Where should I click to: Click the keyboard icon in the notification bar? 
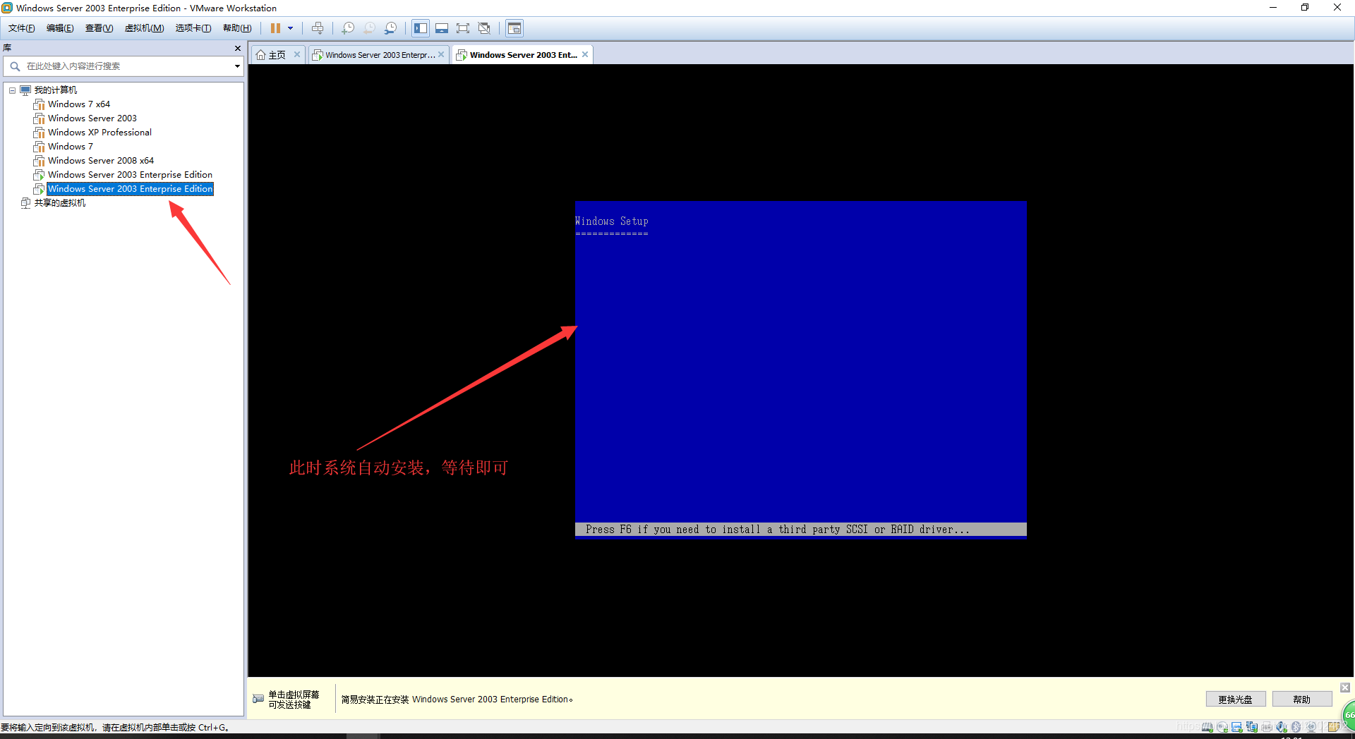coord(258,699)
